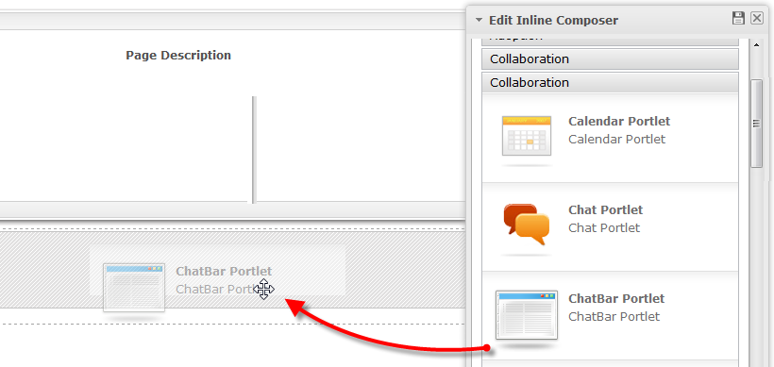
Task: Click the save icon in Edit Inline Composer
Action: 738,19
